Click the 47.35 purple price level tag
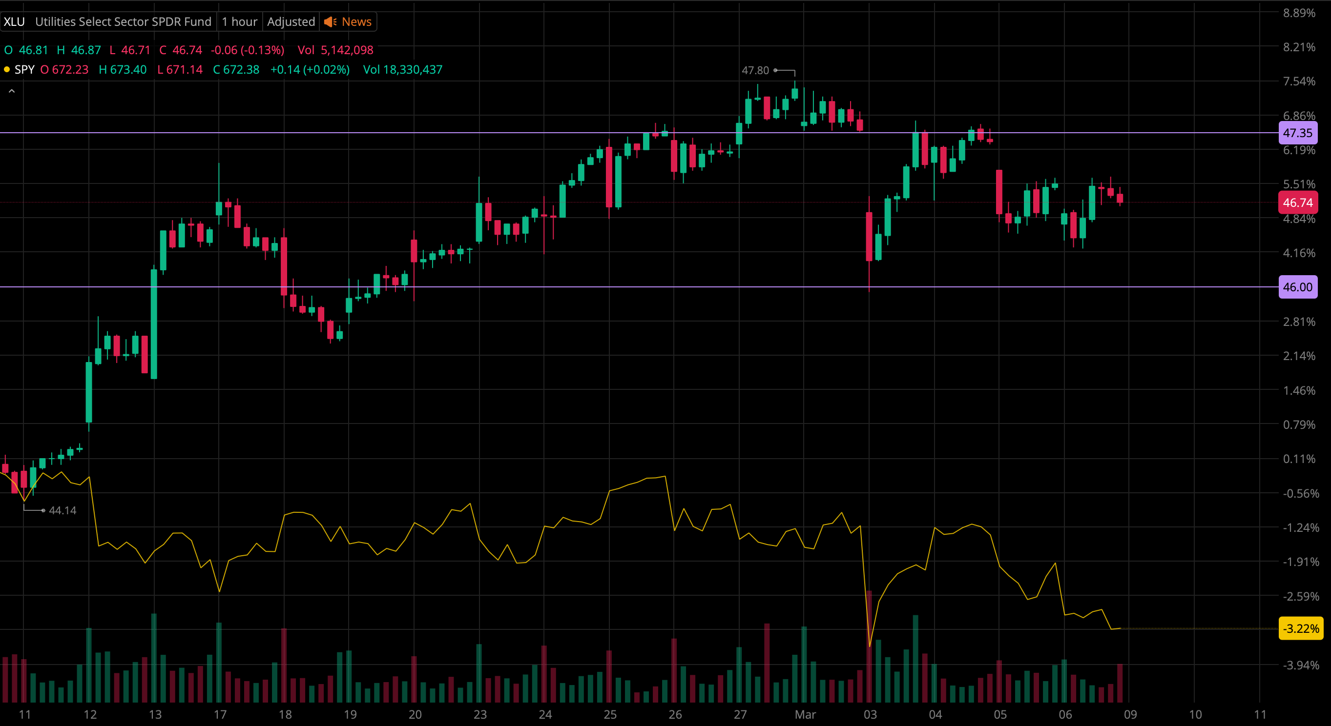Image resolution: width=1331 pixels, height=726 pixels. (1297, 133)
